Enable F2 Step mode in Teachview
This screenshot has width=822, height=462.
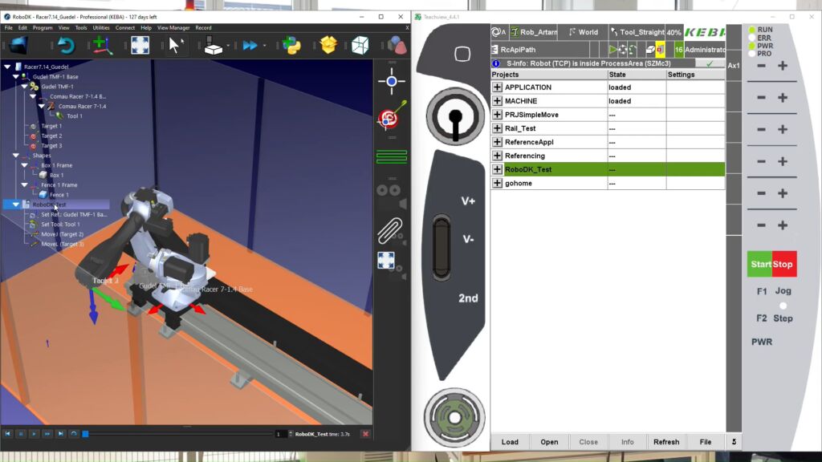(771, 318)
